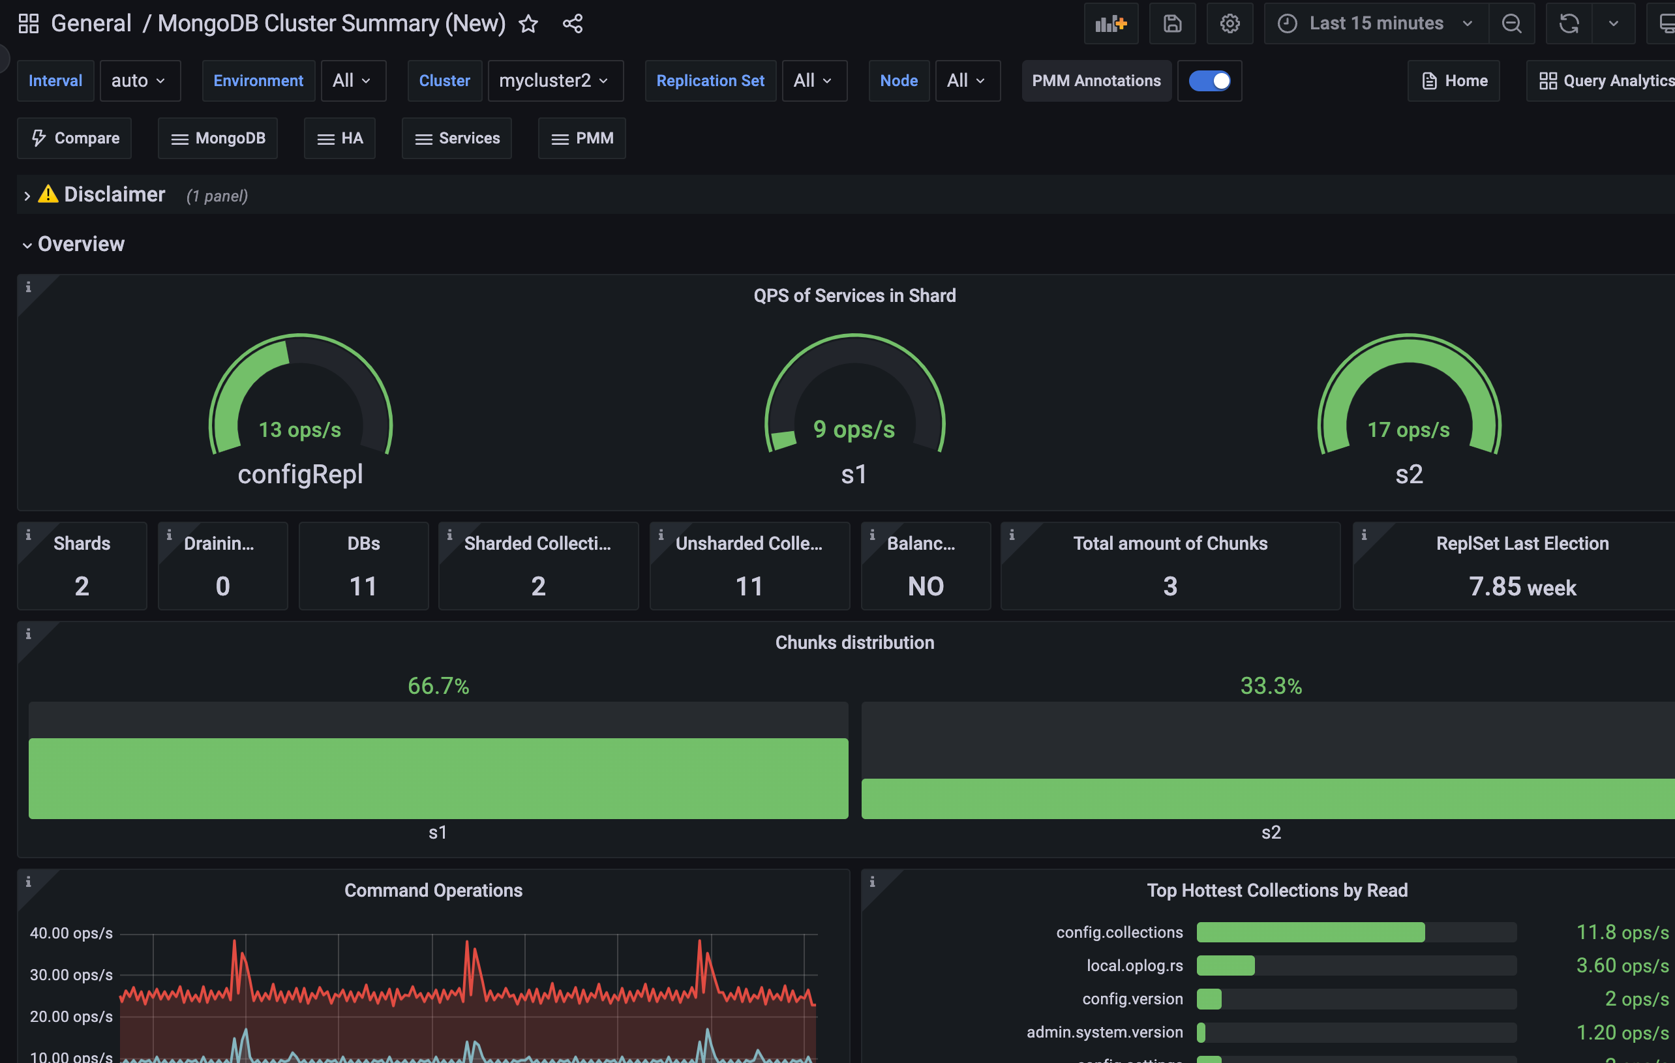
Task: Open dashboard settings gear icon
Action: [x=1229, y=23]
